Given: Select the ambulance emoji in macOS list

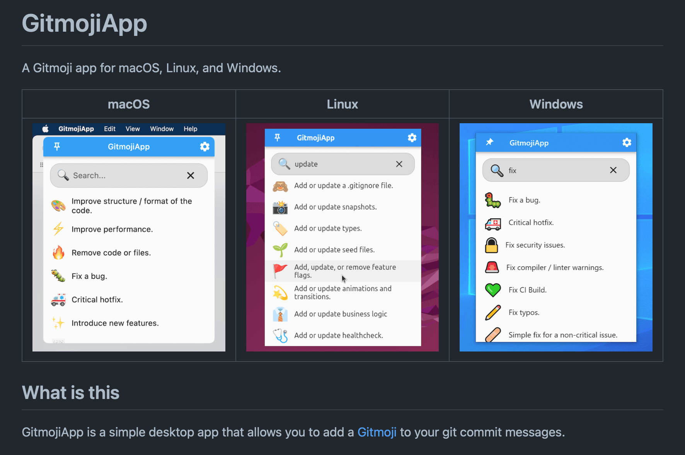Looking at the screenshot, I should (58, 299).
